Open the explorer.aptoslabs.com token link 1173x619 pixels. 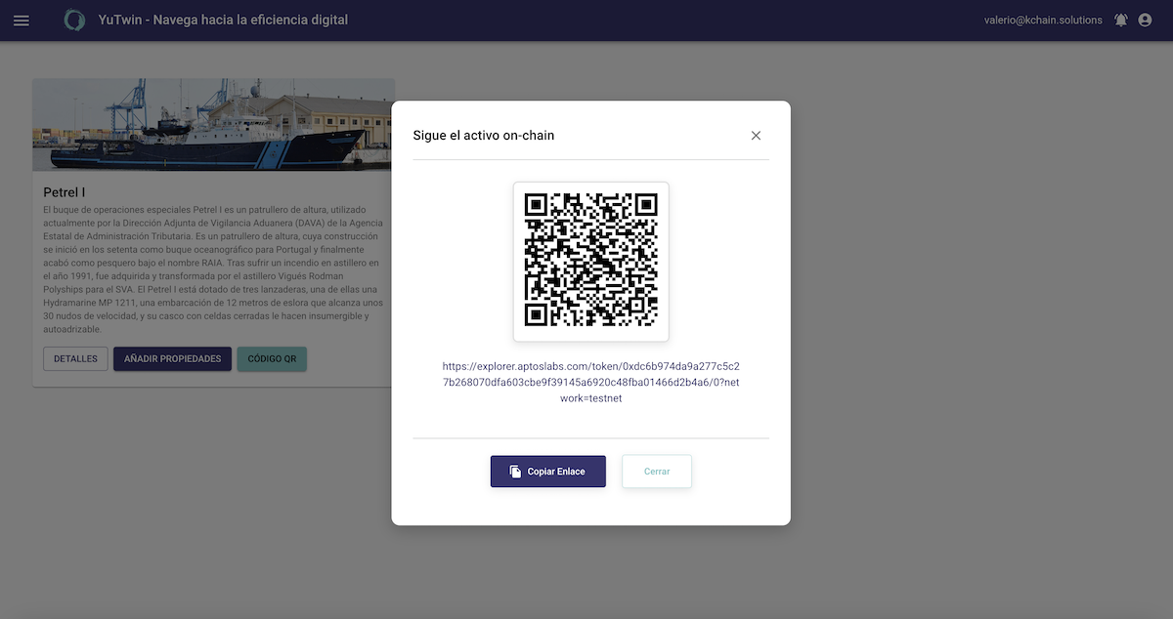(x=591, y=382)
